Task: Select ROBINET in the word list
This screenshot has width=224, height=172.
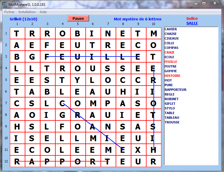Action: tap(172, 99)
